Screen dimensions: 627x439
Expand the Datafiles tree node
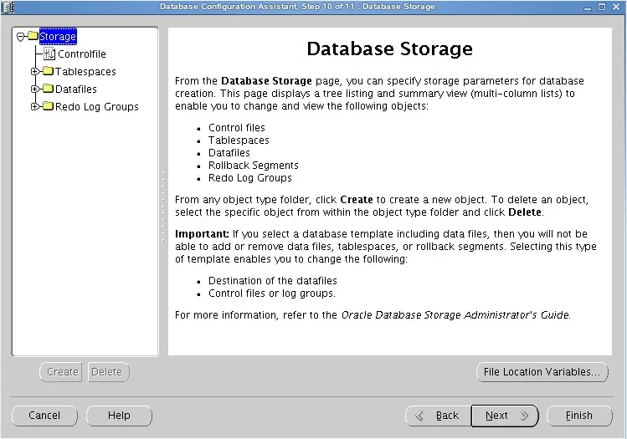tap(35, 89)
